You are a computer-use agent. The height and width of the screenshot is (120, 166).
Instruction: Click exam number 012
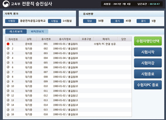[45, 95]
